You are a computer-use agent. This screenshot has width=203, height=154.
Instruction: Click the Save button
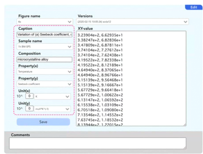point(43,122)
